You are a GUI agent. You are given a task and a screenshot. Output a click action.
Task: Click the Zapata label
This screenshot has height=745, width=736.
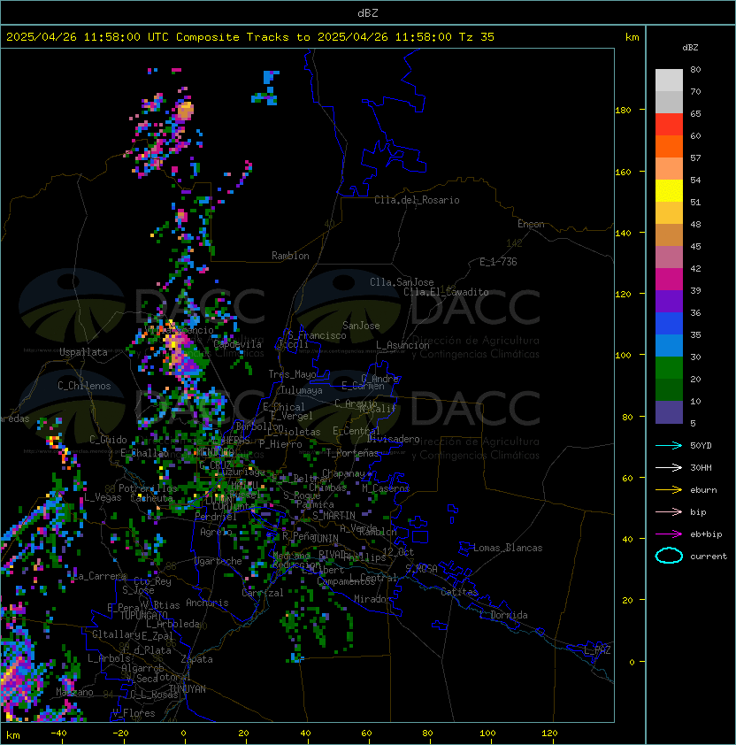coord(196,659)
